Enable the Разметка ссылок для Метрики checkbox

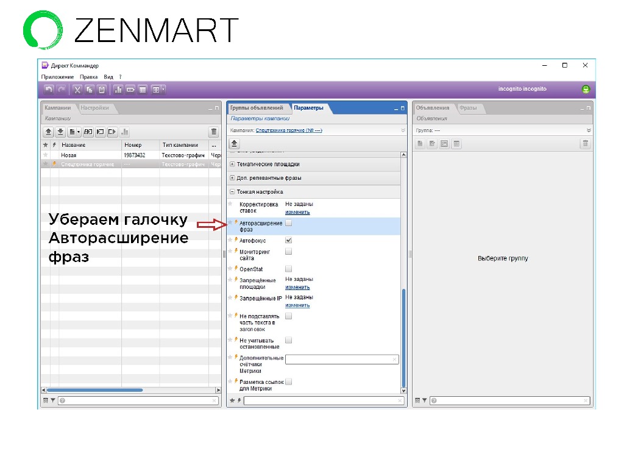tap(288, 381)
